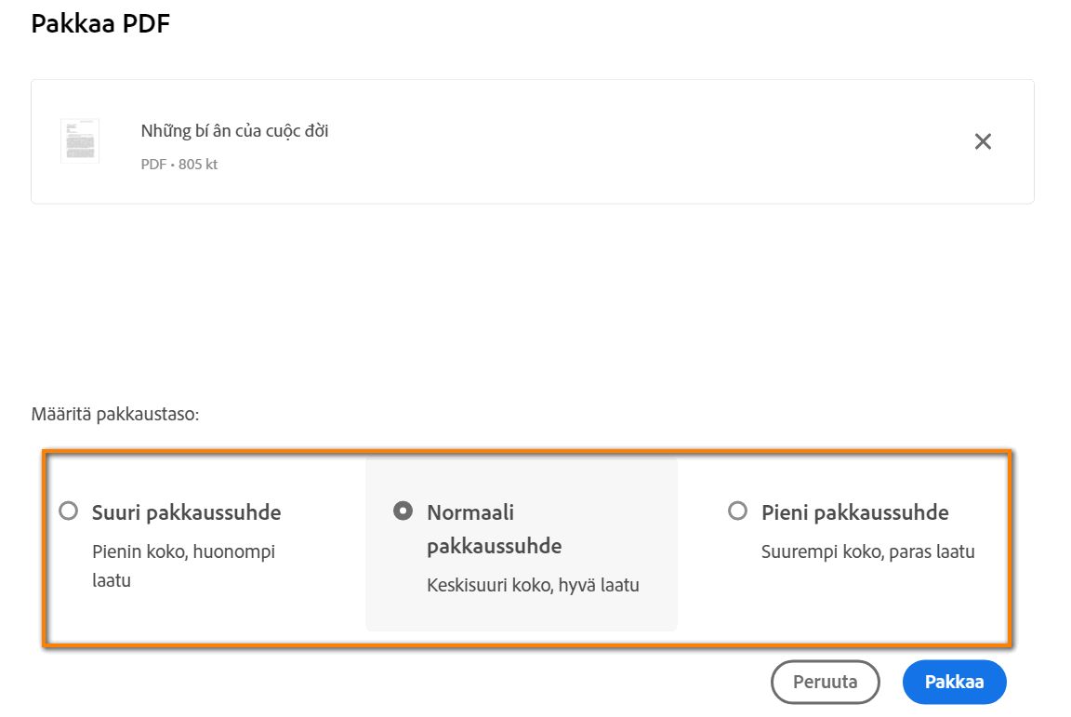Viewport: 1071px width, 717px height.
Task: Click text Keskisuuri koko, hyvä laatu
Action: [x=533, y=585]
